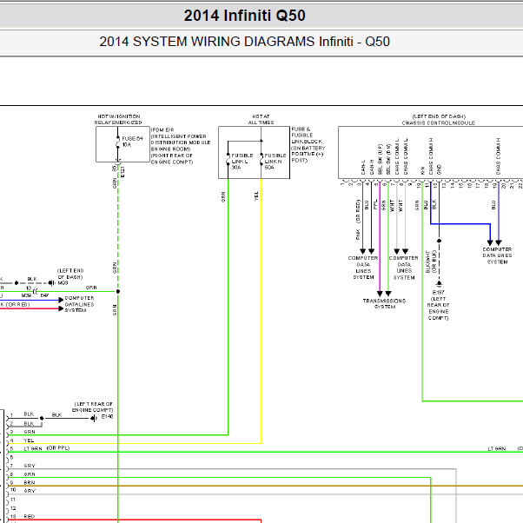Viewport: 523px width, 523px height.
Task: Select the 'IPDM E/R' module description text
Action: 181,146
